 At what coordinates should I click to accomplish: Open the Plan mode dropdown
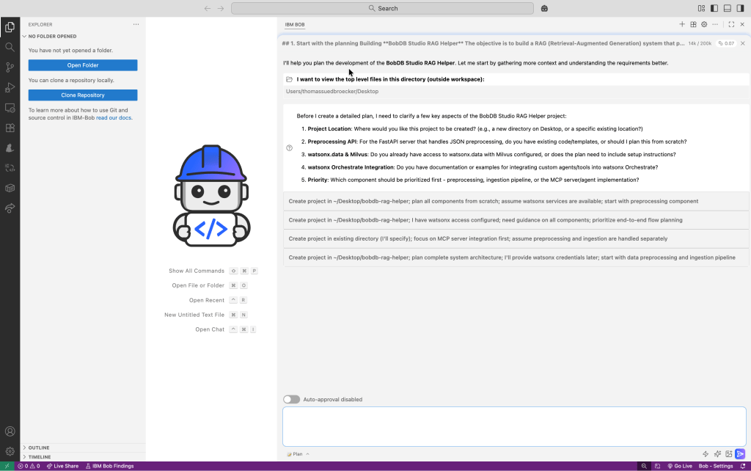point(297,454)
